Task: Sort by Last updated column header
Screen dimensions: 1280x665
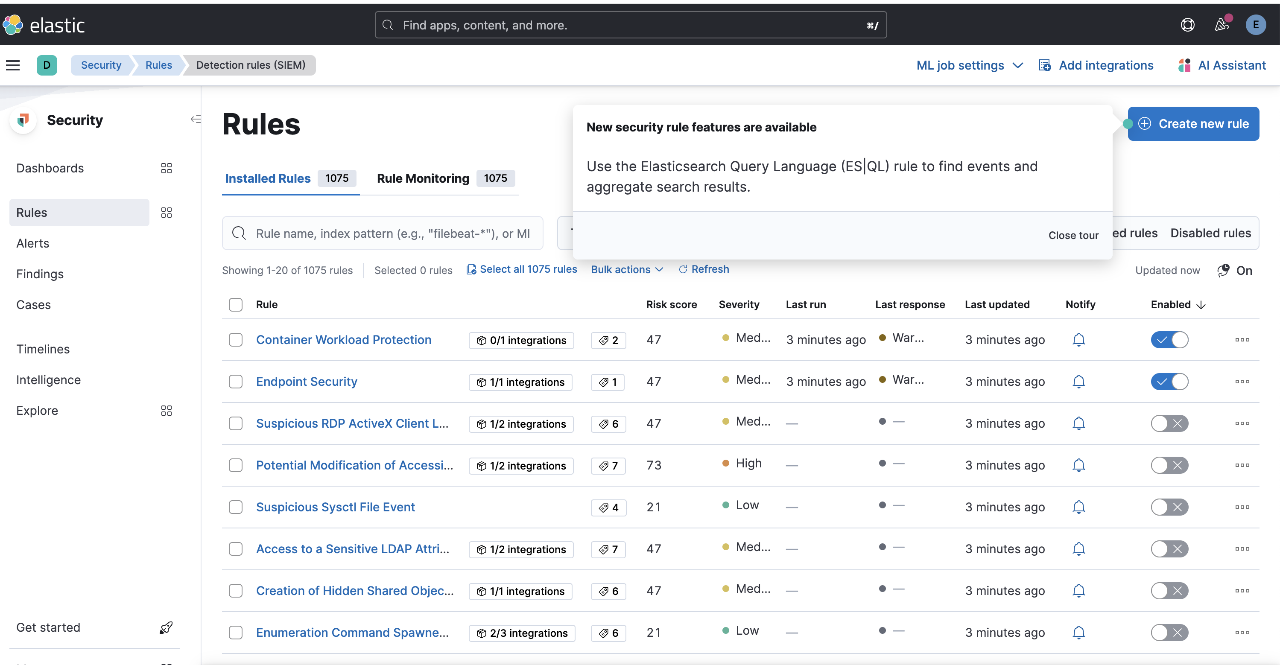Action: tap(997, 304)
